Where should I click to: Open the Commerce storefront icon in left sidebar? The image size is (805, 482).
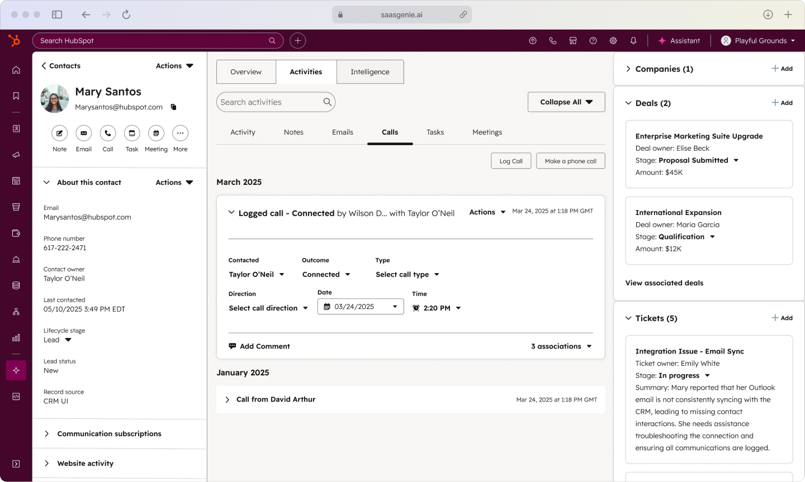16,207
